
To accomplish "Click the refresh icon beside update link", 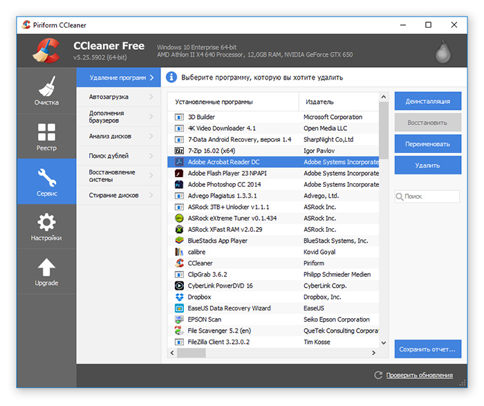I will (378, 375).
